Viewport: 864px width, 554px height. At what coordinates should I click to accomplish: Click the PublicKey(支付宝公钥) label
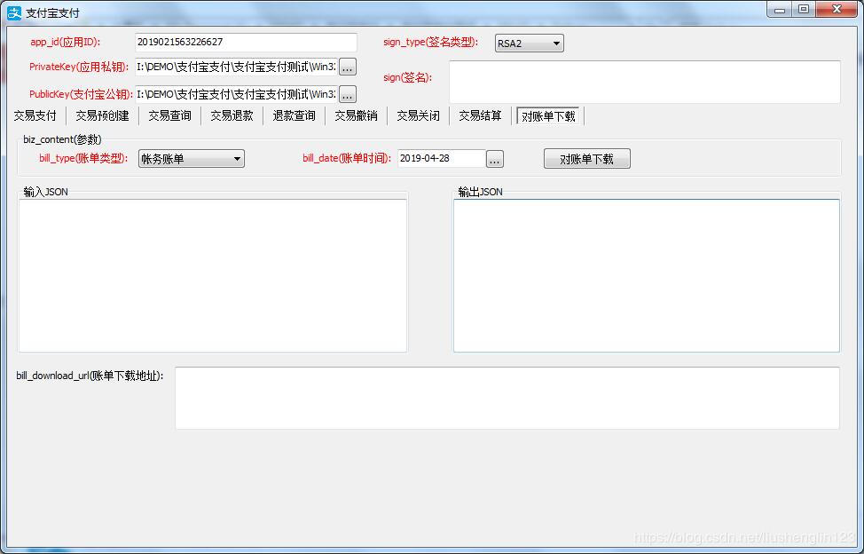pos(81,94)
